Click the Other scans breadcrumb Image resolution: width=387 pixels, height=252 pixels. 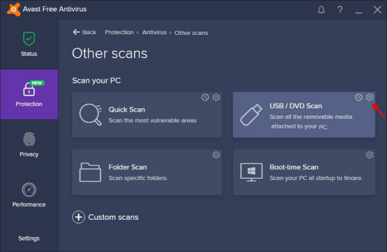coord(191,33)
